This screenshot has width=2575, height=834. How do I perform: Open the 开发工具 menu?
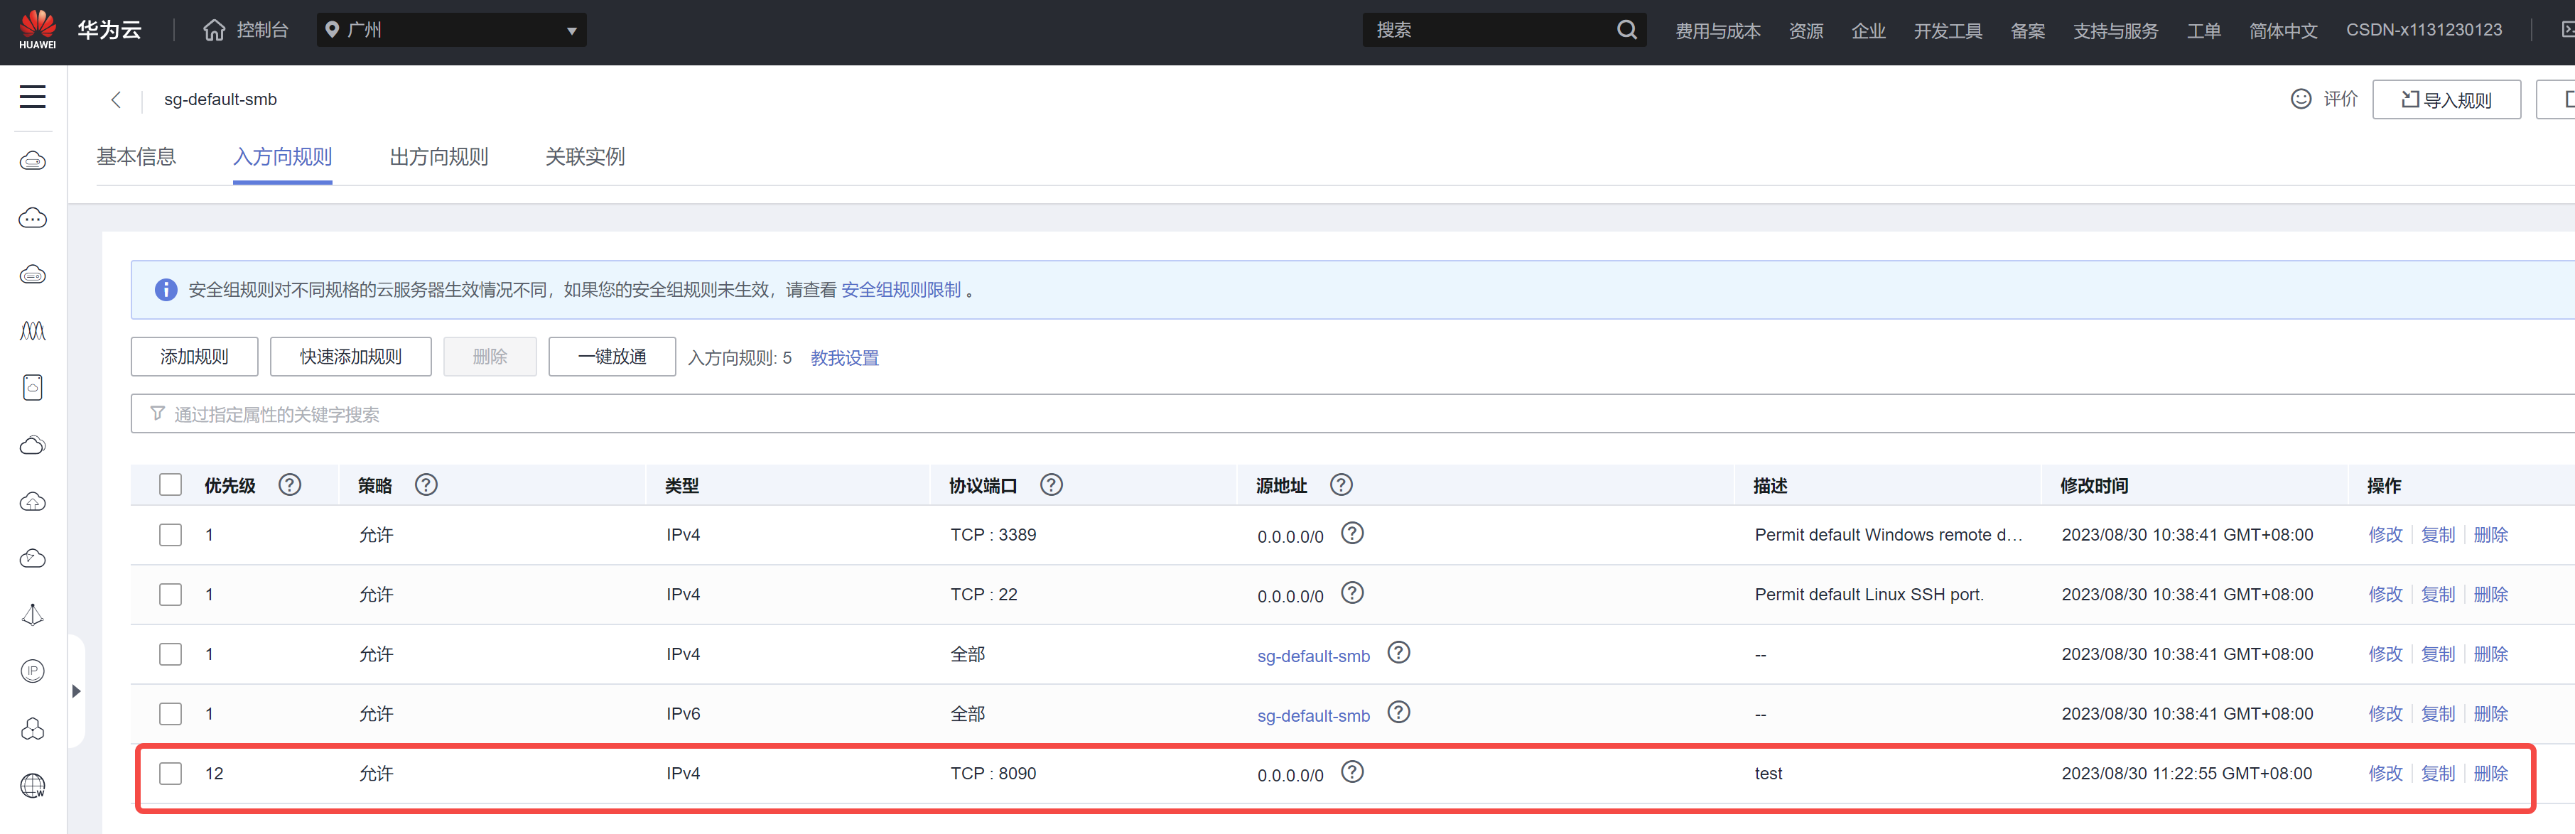pyautogui.click(x=1948, y=31)
